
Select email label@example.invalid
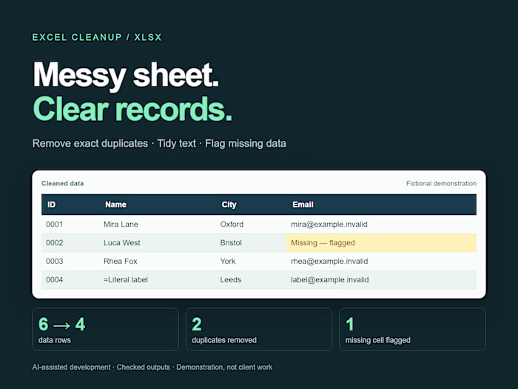(x=330, y=280)
